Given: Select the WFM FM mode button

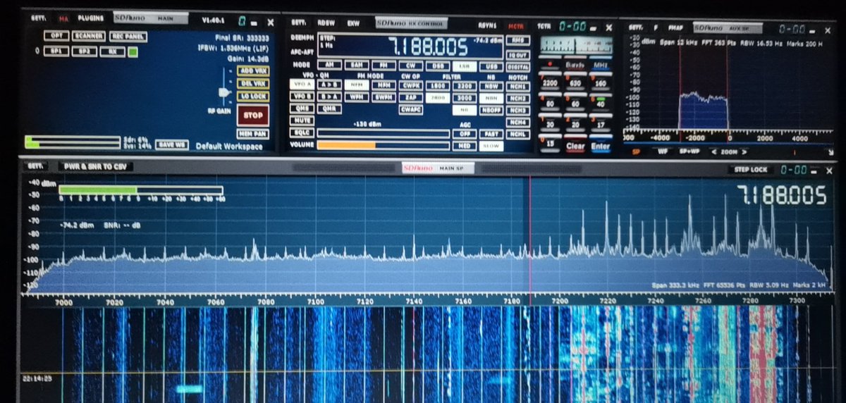Looking at the screenshot, I should pyautogui.click(x=357, y=97).
